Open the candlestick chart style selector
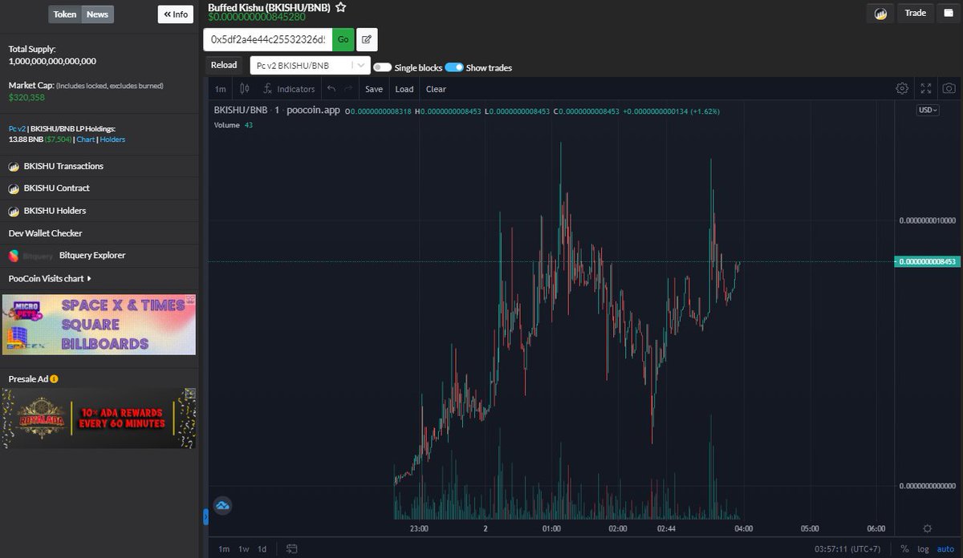 [x=245, y=89]
